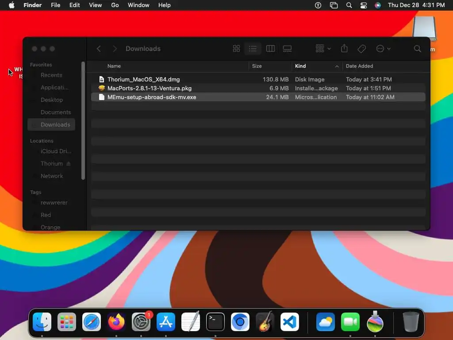Switch Finder to list view
The height and width of the screenshot is (340, 453).
click(x=253, y=49)
